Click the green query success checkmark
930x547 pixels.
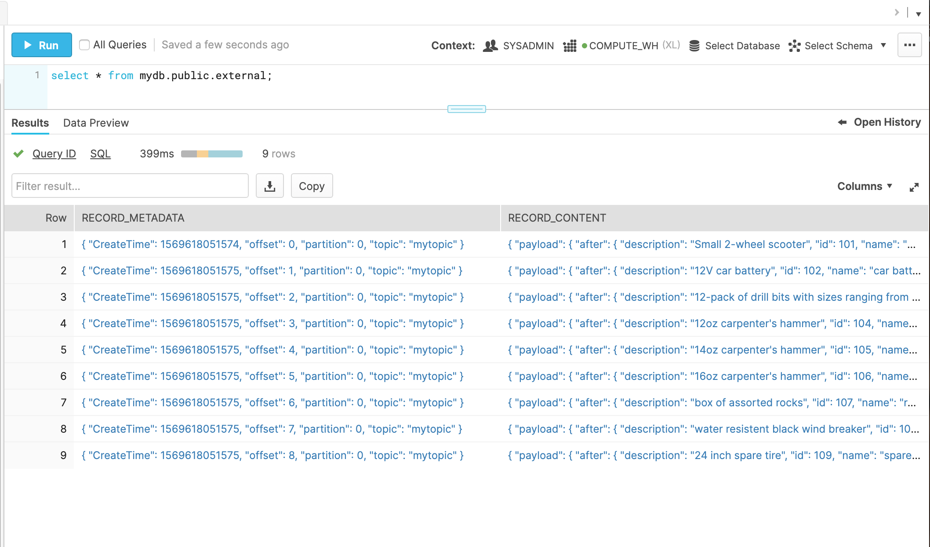(18, 153)
